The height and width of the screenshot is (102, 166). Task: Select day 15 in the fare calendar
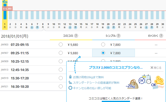[x=81, y=25]
